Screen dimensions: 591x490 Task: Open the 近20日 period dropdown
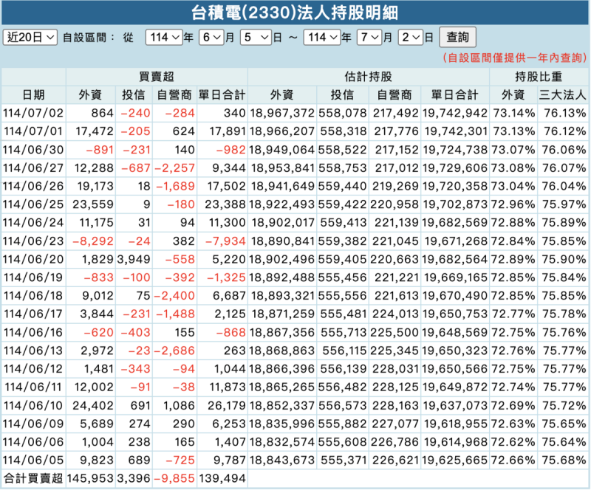[x=30, y=38]
